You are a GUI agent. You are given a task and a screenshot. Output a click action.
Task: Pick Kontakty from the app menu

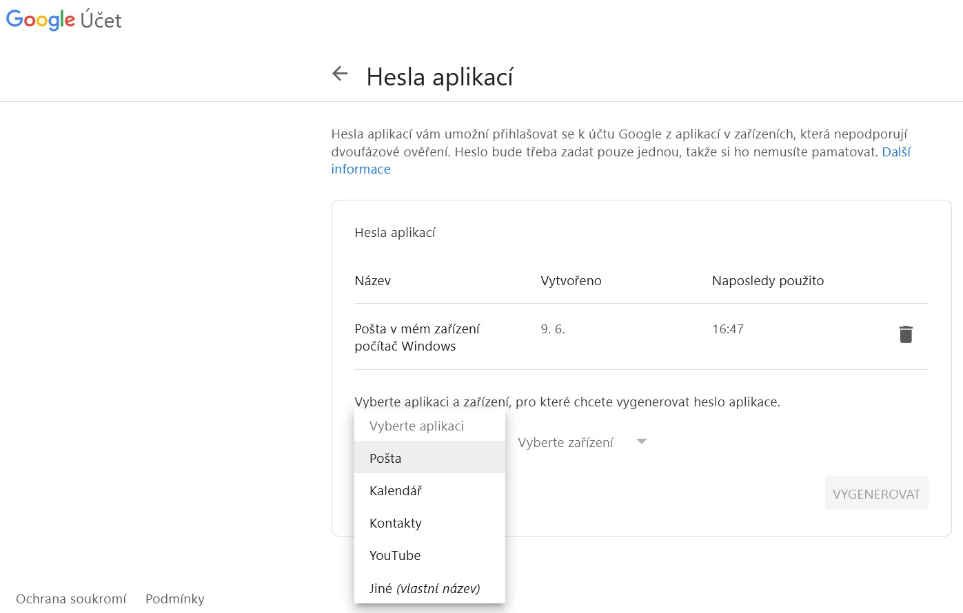(x=396, y=523)
